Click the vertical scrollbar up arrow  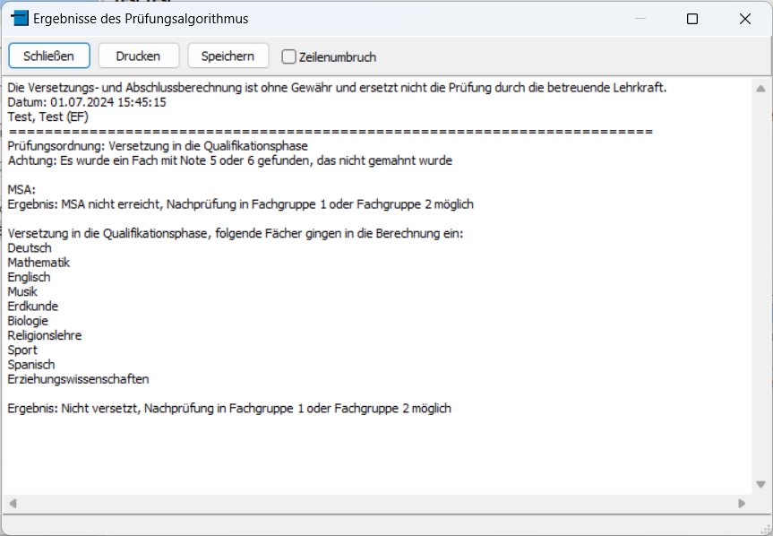point(760,89)
